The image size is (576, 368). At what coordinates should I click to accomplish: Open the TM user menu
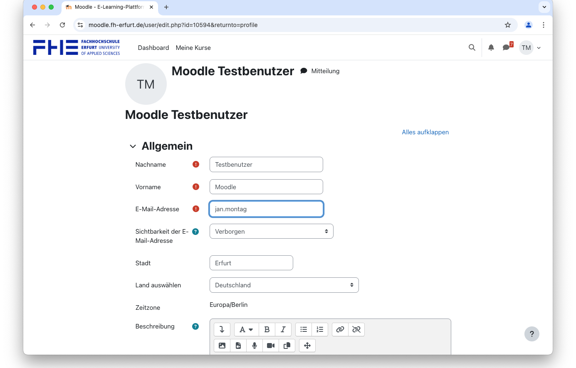tap(530, 48)
